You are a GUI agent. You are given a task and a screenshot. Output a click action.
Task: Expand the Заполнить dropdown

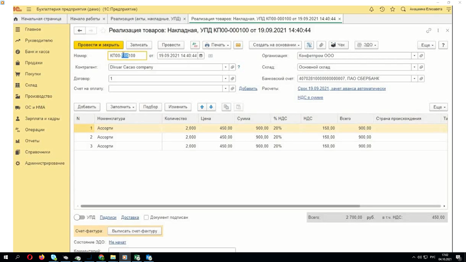click(x=122, y=107)
